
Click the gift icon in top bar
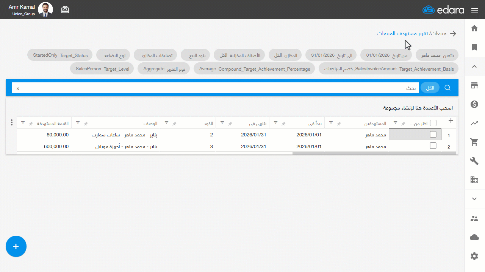click(x=65, y=10)
